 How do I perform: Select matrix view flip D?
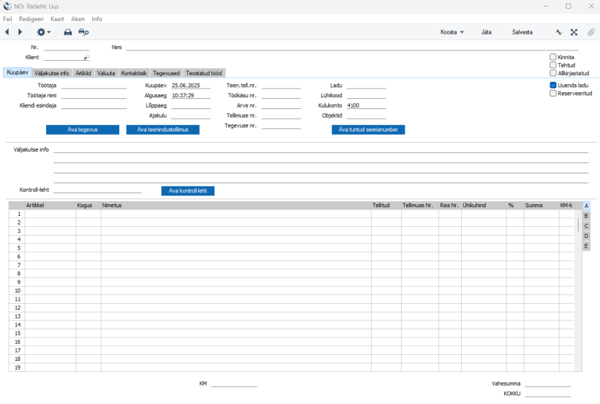click(x=586, y=236)
